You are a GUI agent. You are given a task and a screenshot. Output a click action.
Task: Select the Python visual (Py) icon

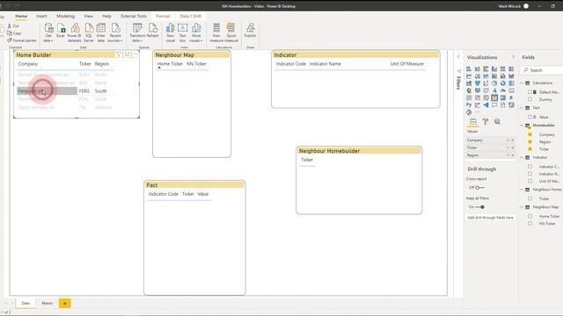(469, 105)
